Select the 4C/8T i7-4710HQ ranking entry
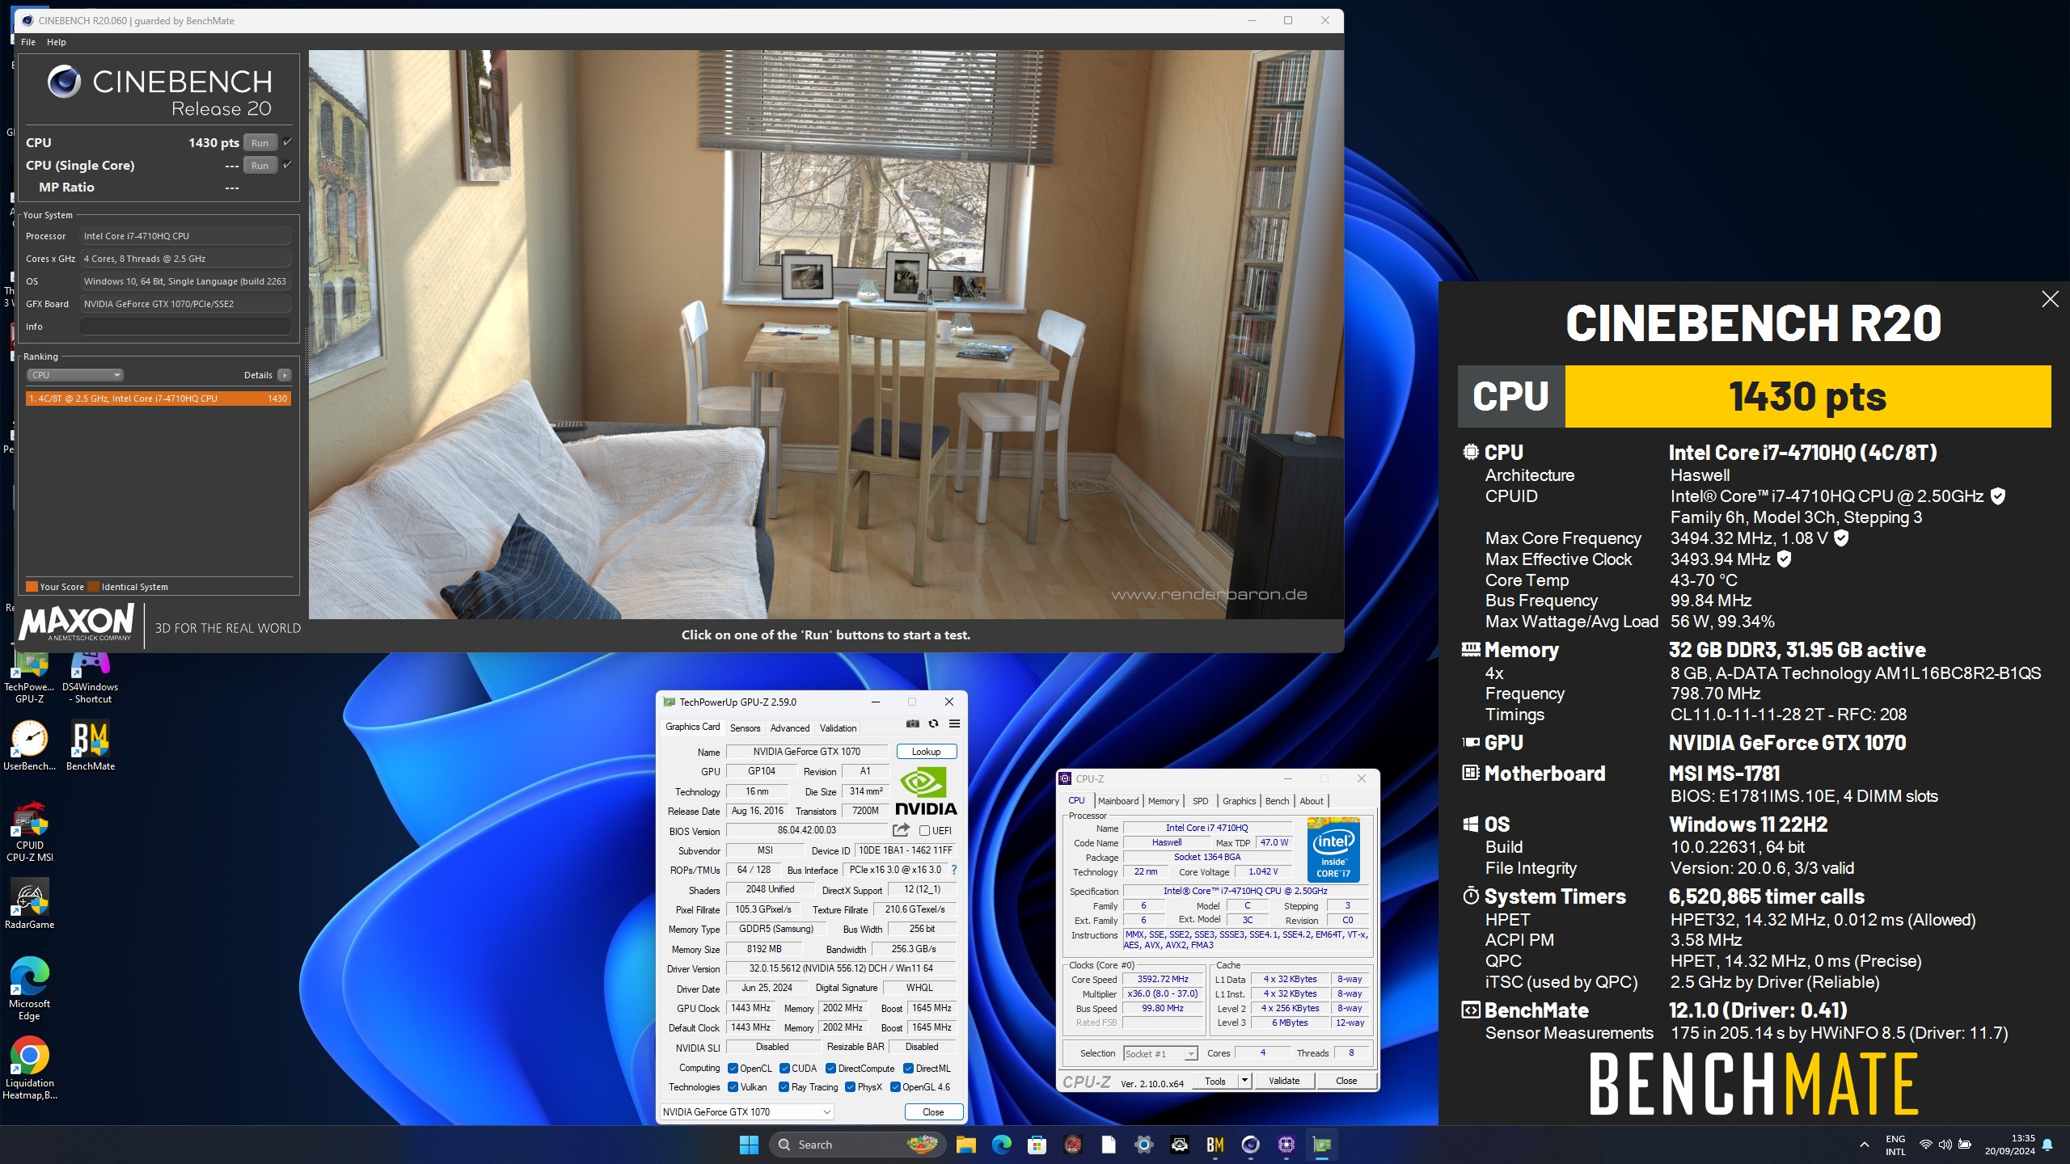This screenshot has width=2070, height=1164. [158, 399]
